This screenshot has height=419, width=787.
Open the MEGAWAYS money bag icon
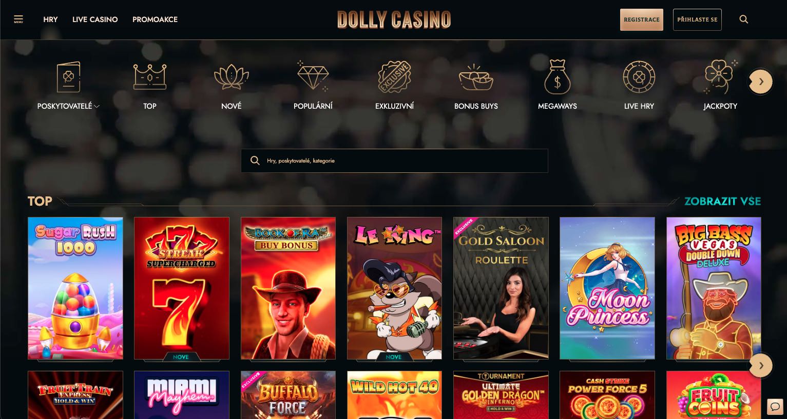[558, 77]
